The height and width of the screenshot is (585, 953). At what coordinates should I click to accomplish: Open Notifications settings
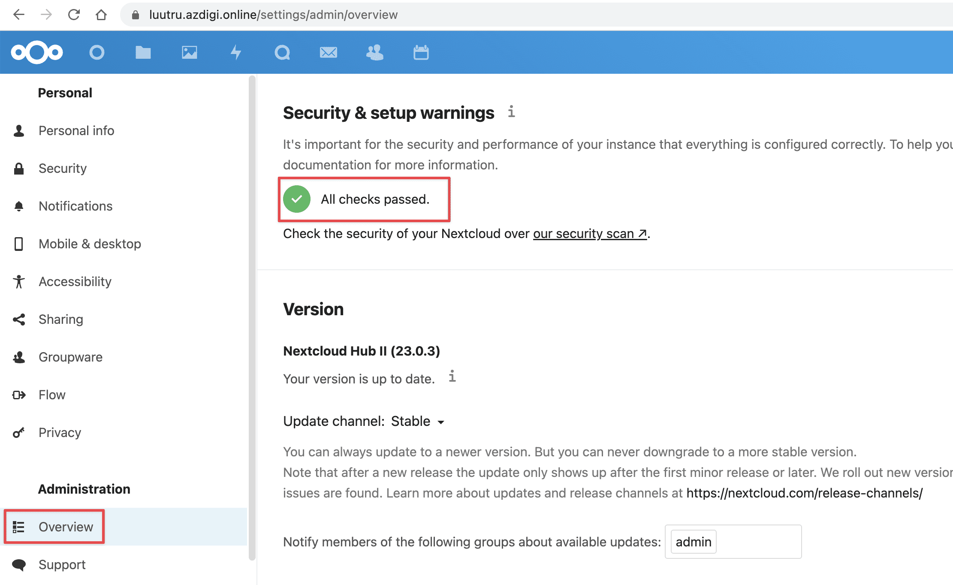(x=124, y=206)
